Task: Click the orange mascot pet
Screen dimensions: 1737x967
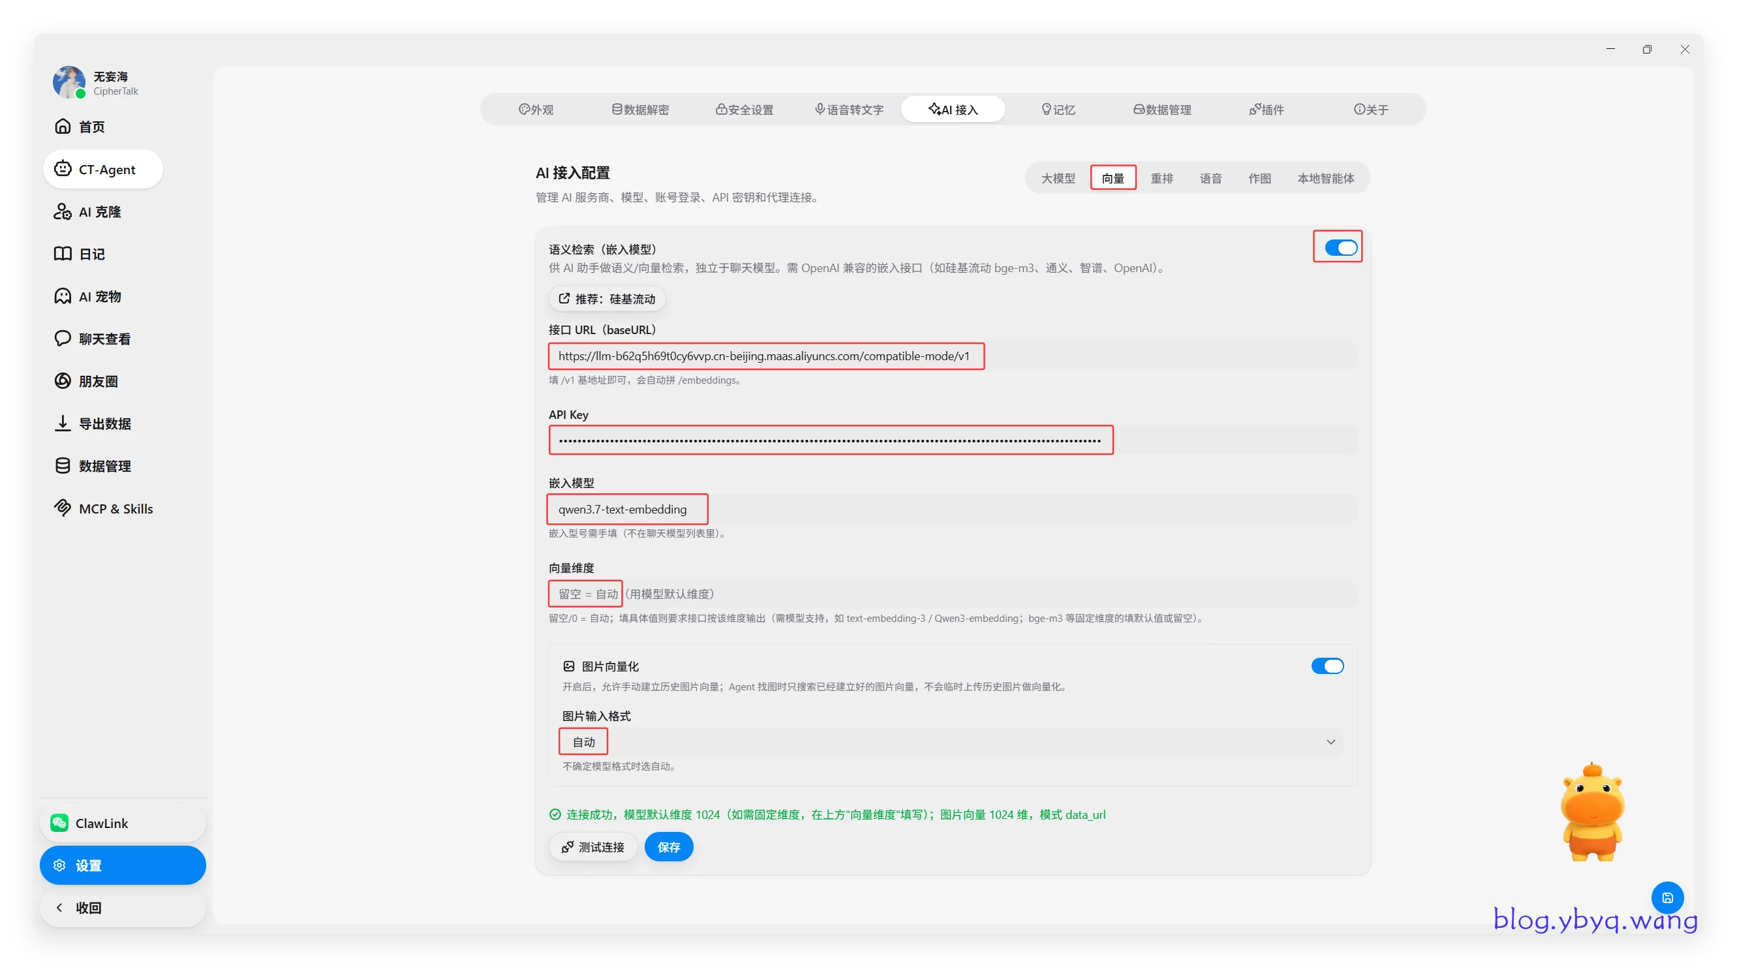Action: 1592,812
